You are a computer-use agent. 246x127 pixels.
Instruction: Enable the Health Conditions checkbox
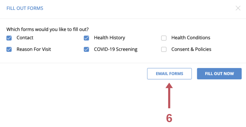(x=164, y=38)
